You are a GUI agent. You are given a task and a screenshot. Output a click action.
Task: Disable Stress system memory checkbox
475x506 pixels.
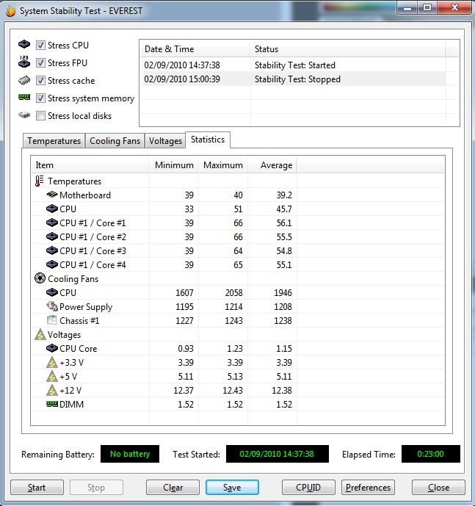tap(40, 98)
